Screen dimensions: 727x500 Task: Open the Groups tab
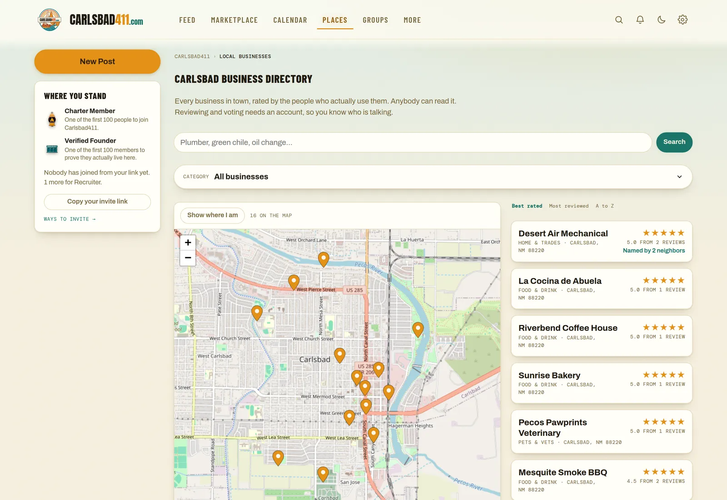[x=375, y=20]
